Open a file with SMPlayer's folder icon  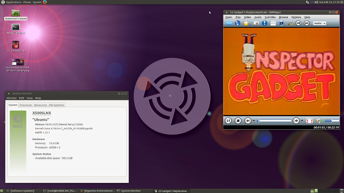229,23
